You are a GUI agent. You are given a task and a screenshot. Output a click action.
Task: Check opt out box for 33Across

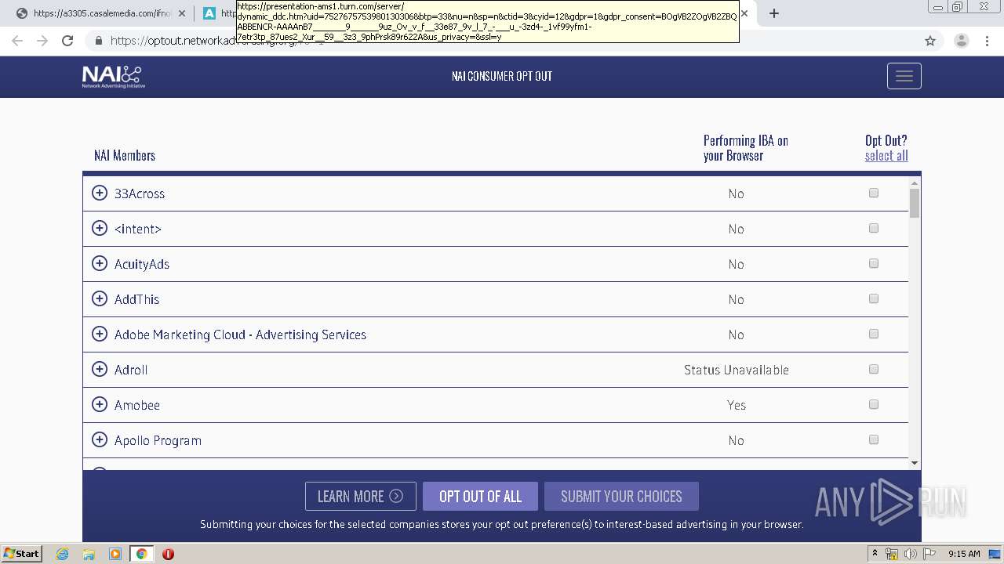(x=874, y=193)
